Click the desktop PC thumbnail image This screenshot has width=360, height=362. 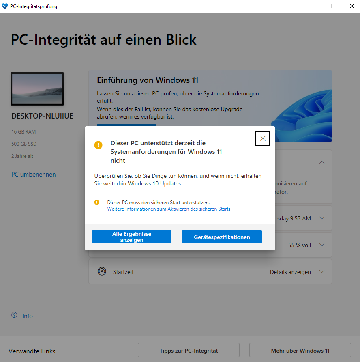point(37,89)
